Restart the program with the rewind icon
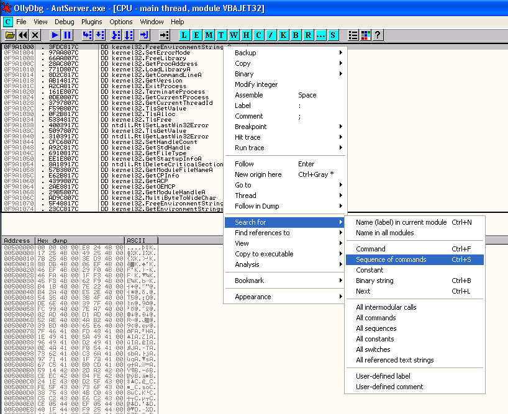Screen dimensions: 508x414 pyautogui.click(x=23, y=35)
